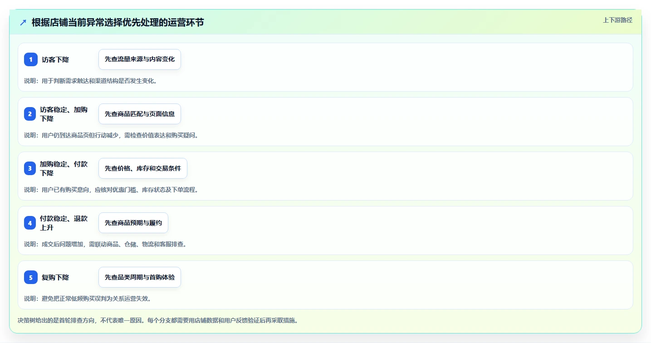Click description about 仓储、物流和客服排查
Screen dimensions: 651x343
105,244
